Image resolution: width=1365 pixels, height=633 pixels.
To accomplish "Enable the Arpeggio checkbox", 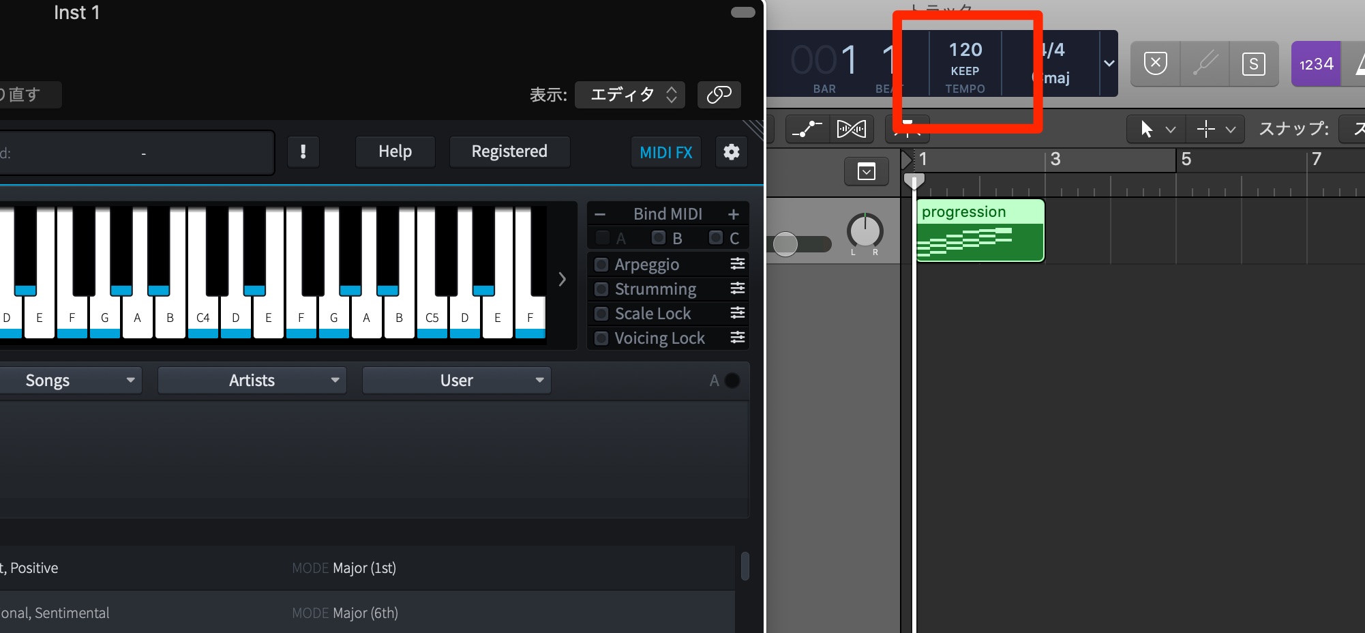I will pyautogui.click(x=601, y=264).
